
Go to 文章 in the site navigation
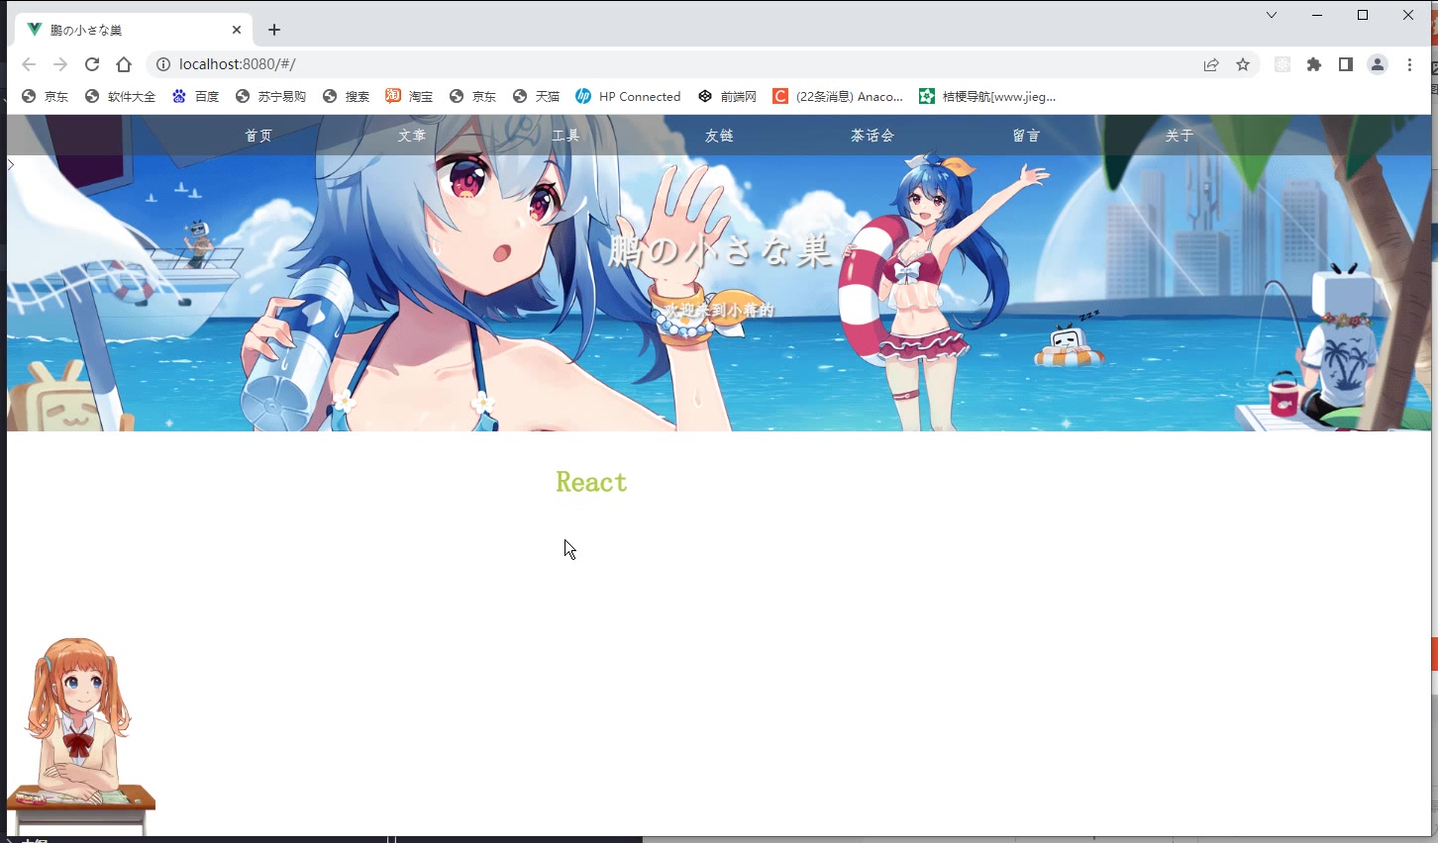point(412,136)
